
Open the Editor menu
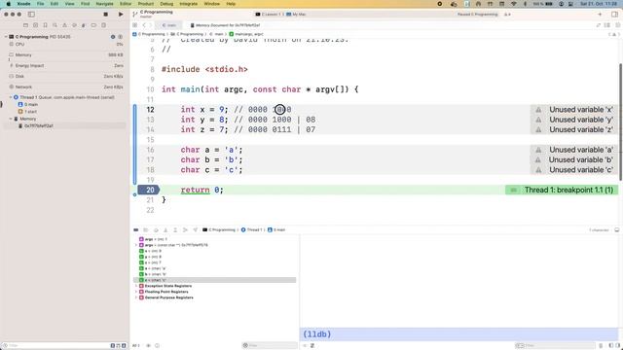point(126,4)
